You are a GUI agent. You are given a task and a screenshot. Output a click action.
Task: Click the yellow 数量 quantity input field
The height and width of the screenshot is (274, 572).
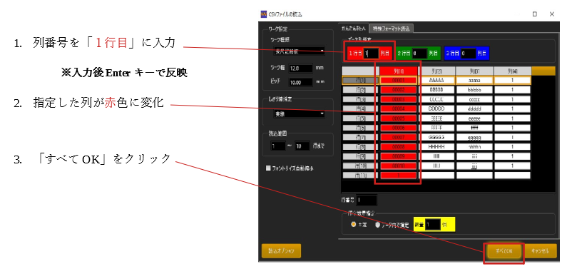pos(433,225)
